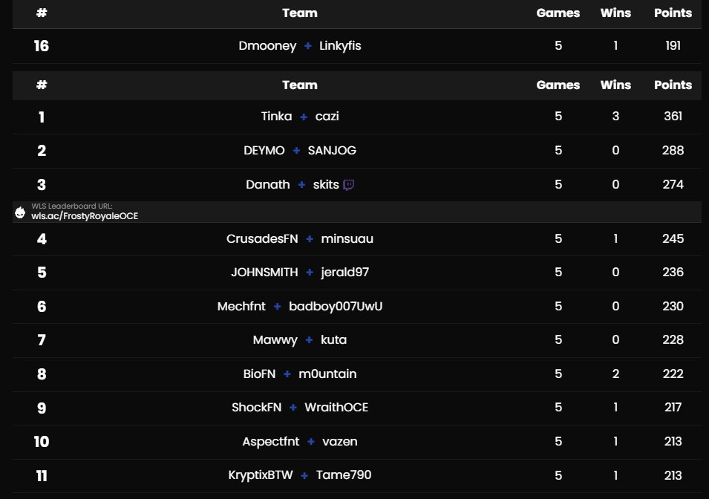Viewport: 709px width, 499px height.
Task: Select player name KryptixBTW
Action: click(261, 475)
